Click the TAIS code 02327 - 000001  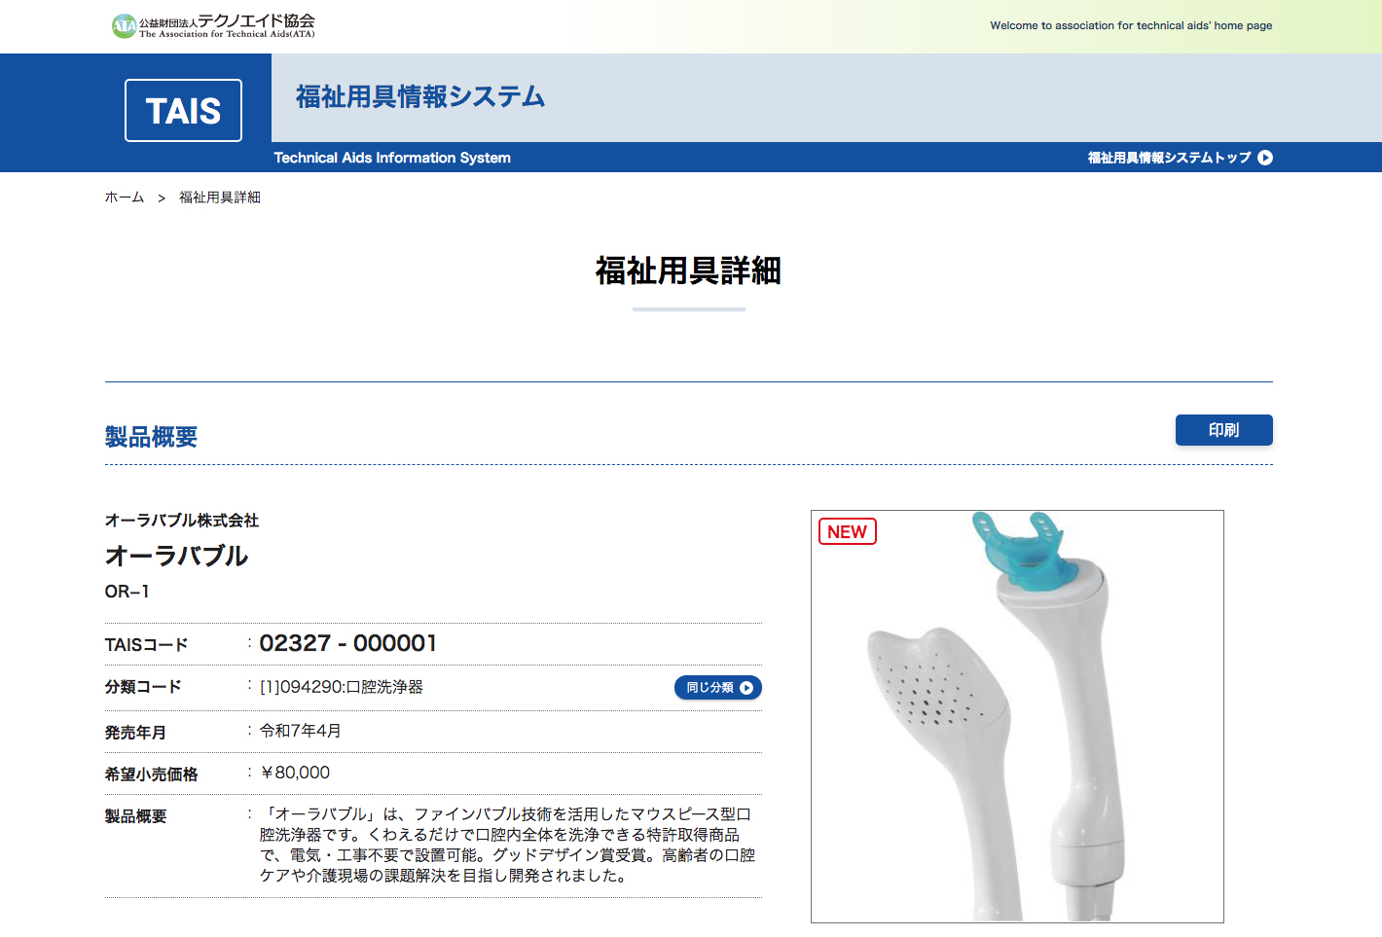[x=348, y=643]
